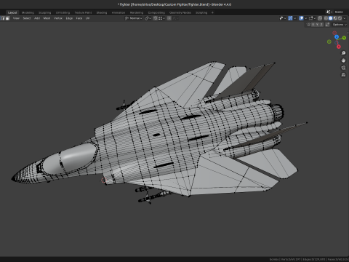
Task: Click the faded red negative X gizmo ball
Action: [334, 33]
